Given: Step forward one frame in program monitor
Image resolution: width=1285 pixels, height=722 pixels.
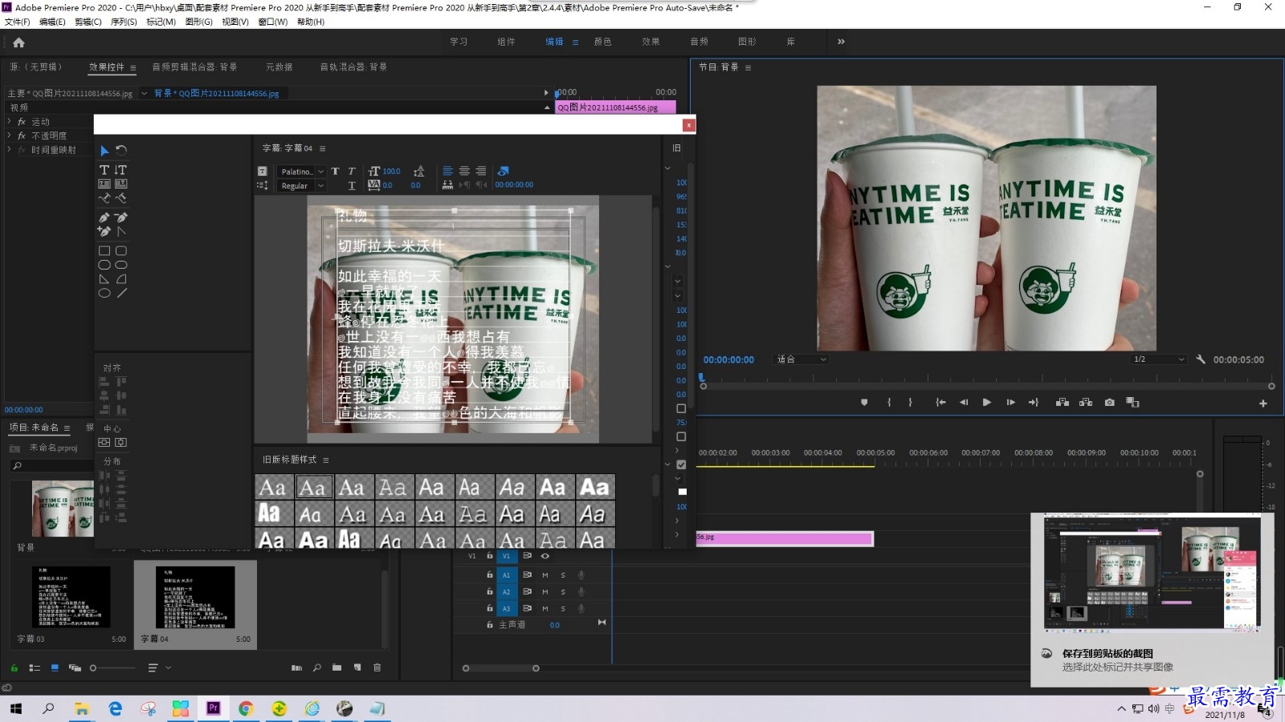Looking at the screenshot, I should coord(1010,403).
